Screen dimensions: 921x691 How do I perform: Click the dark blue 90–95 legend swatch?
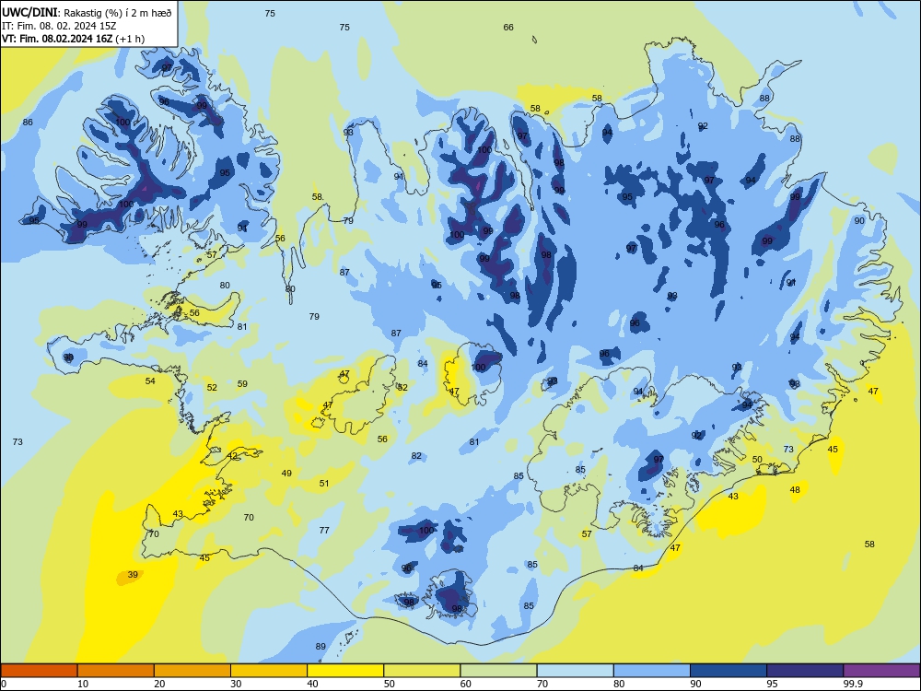729,671
